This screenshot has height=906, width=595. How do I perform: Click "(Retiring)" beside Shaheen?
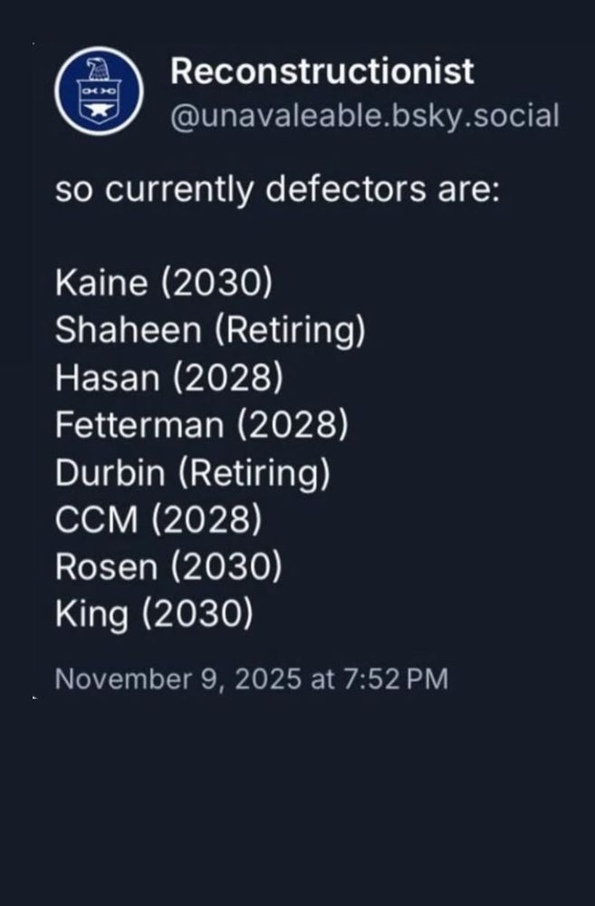(290, 331)
